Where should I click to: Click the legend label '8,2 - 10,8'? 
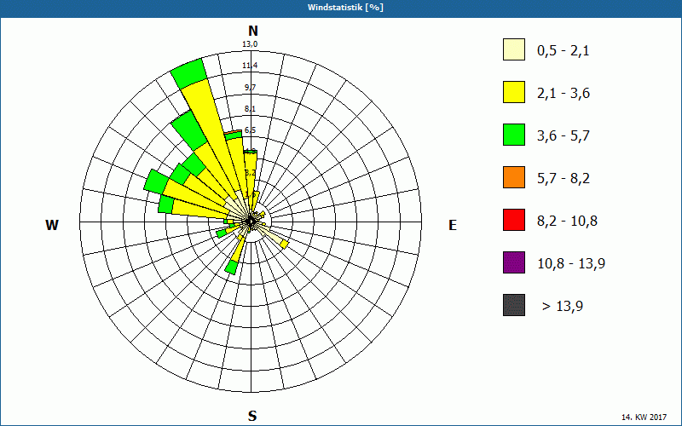tap(567, 222)
